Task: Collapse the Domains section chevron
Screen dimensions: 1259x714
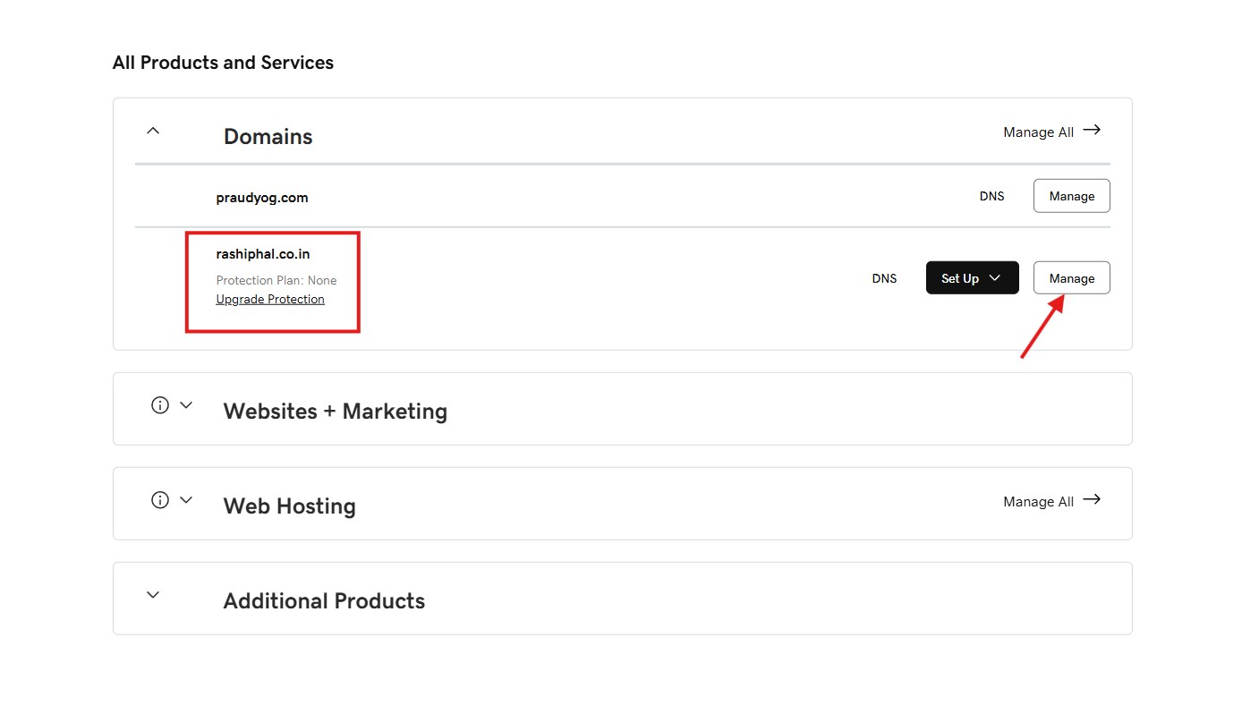Action: click(153, 131)
